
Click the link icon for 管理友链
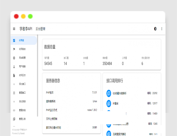click(x=14, y=110)
